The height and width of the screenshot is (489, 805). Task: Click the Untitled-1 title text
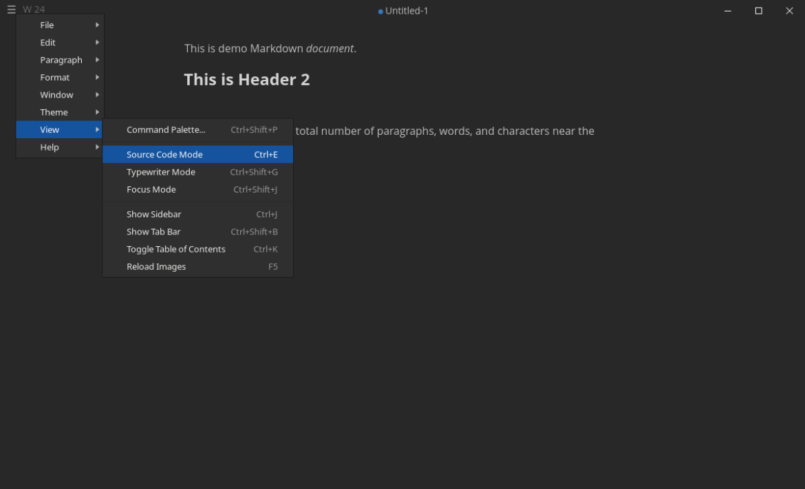click(406, 11)
